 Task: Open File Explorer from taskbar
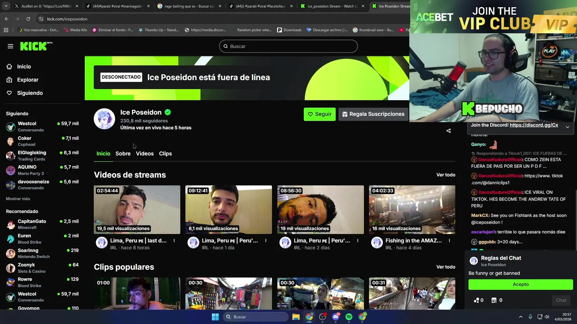click(296, 317)
